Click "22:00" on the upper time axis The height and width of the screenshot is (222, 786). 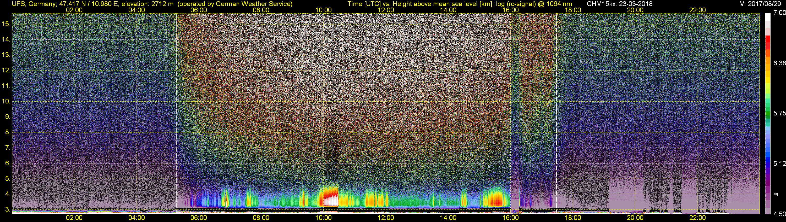coord(697,10)
